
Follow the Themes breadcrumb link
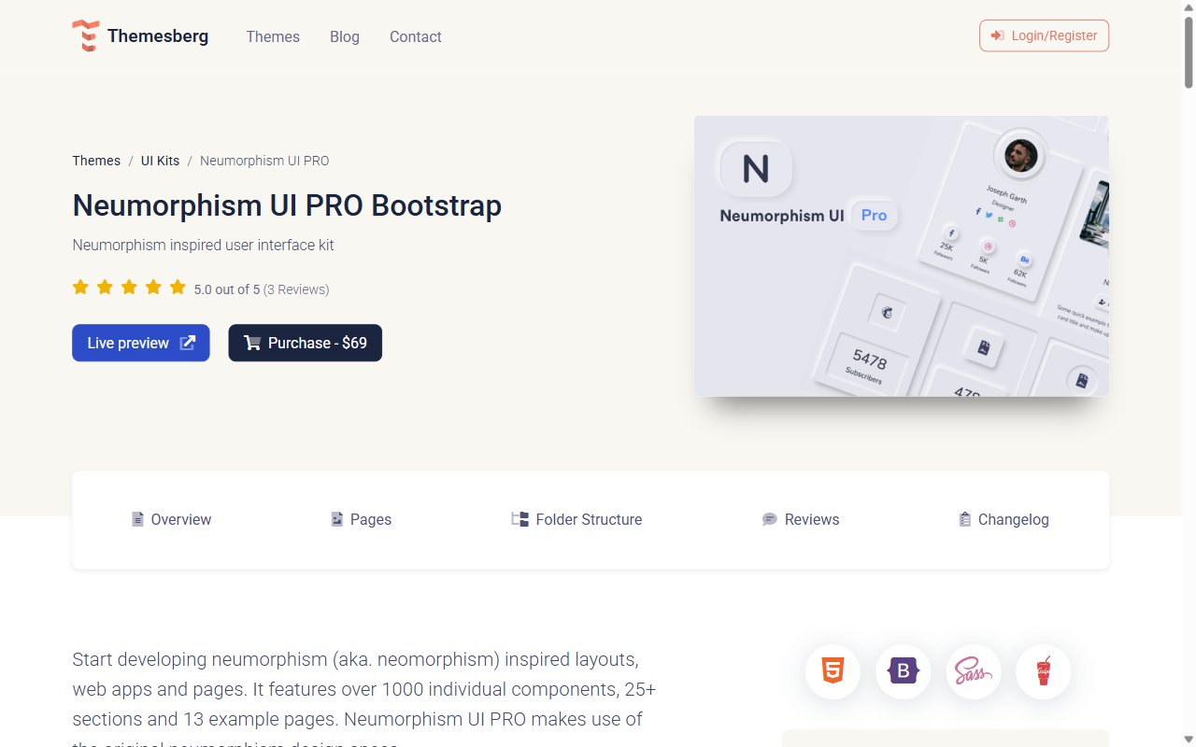[x=96, y=161]
